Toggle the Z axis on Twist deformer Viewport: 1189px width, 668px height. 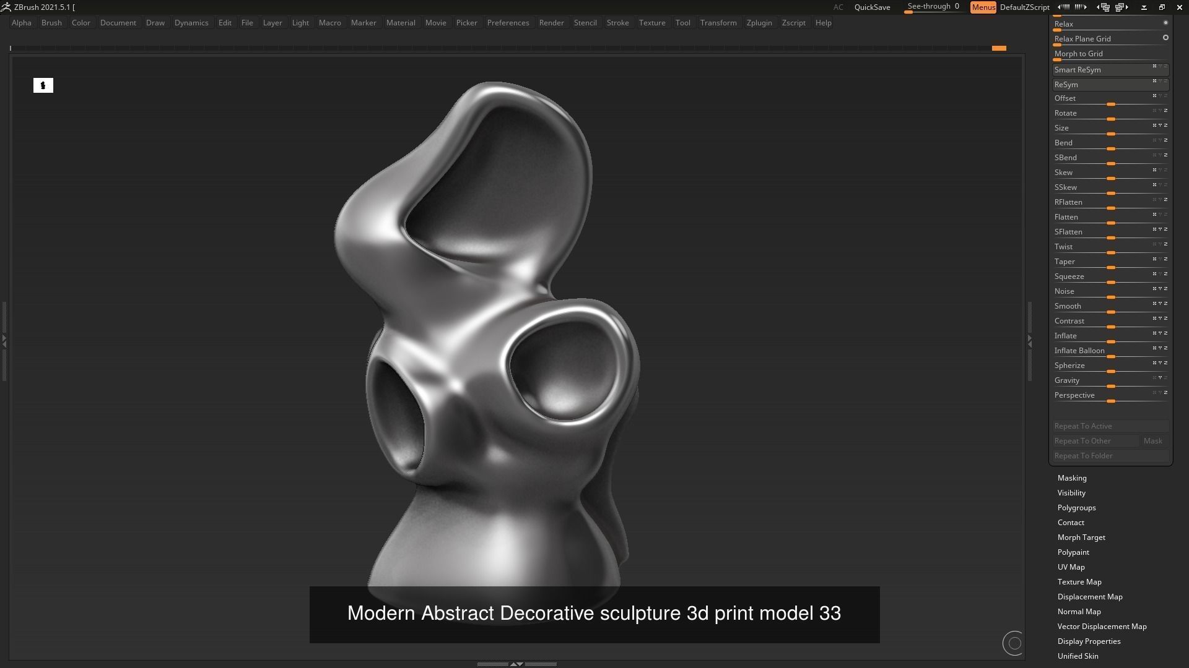tap(1165, 244)
